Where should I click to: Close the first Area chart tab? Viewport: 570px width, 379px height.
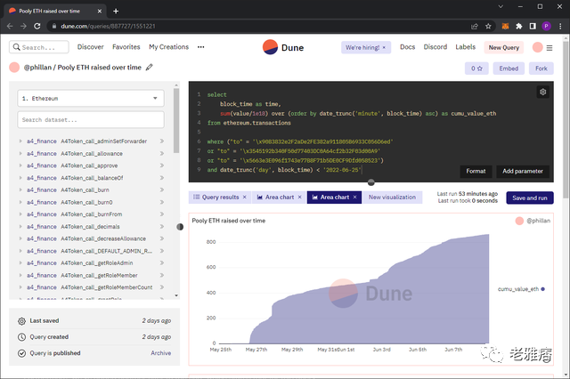click(x=299, y=198)
